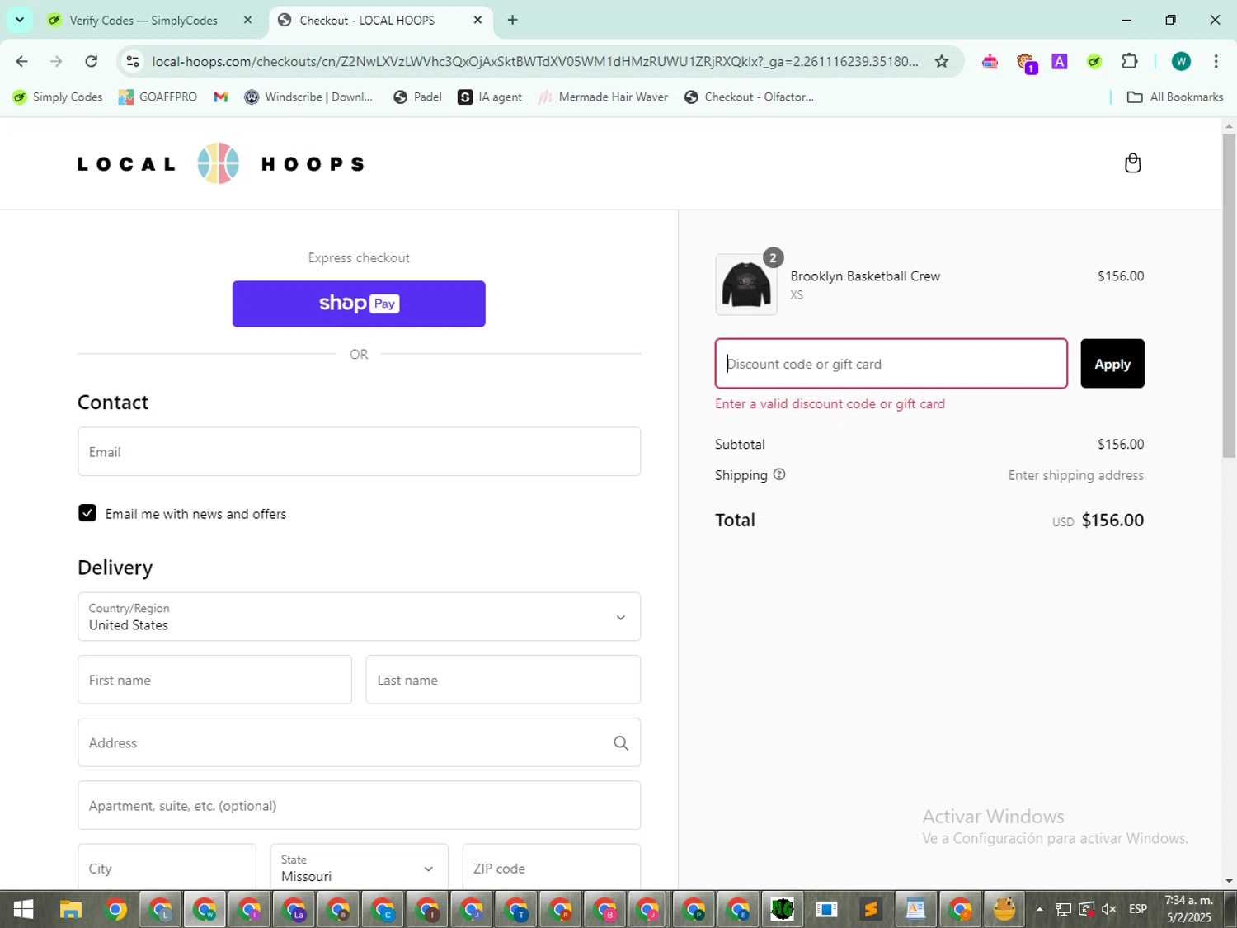The image size is (1237, 928).
Task: Open the Sublime Text taskbar icon
Action: 871,909
